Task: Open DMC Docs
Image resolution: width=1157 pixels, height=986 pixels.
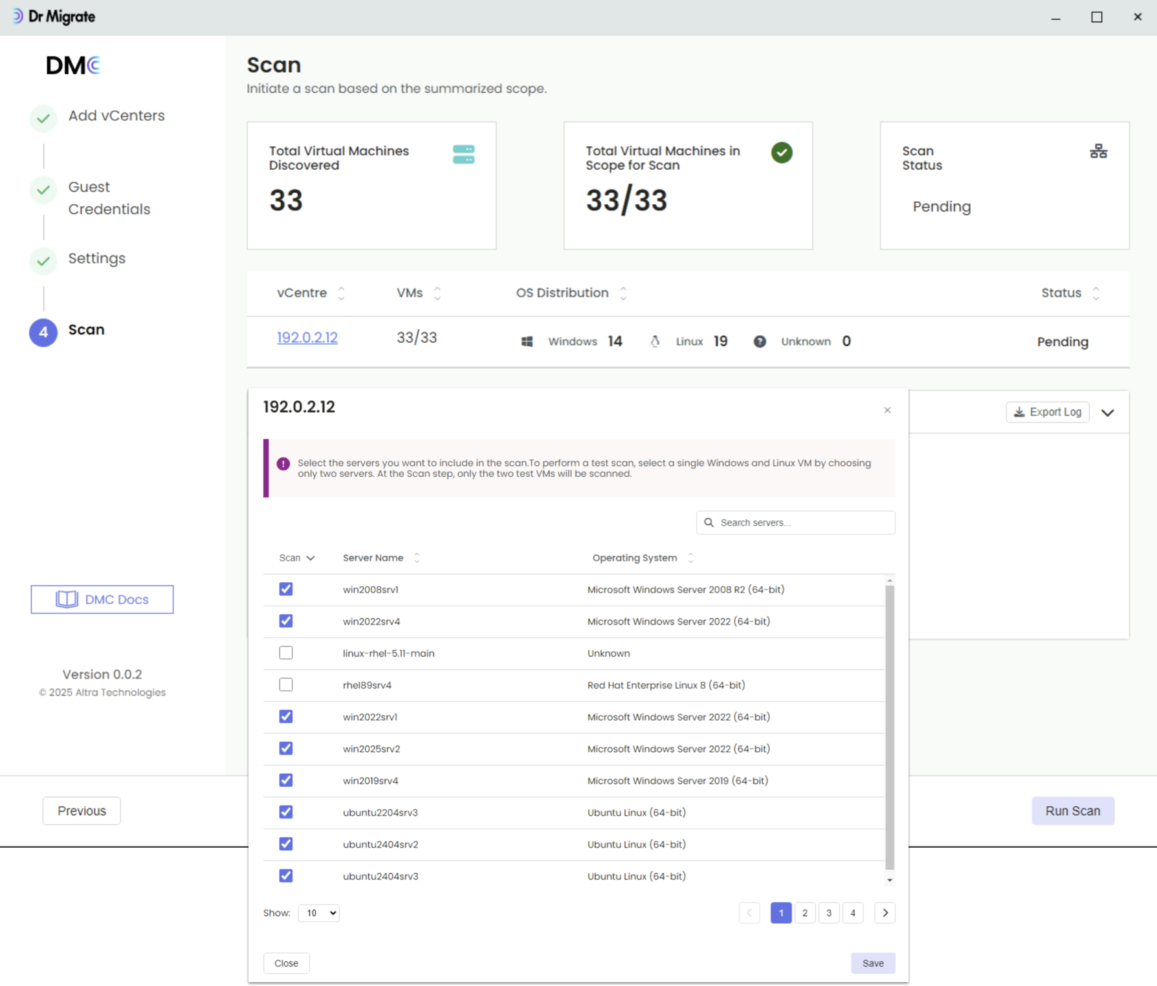Action: click(x=102, y=600)
